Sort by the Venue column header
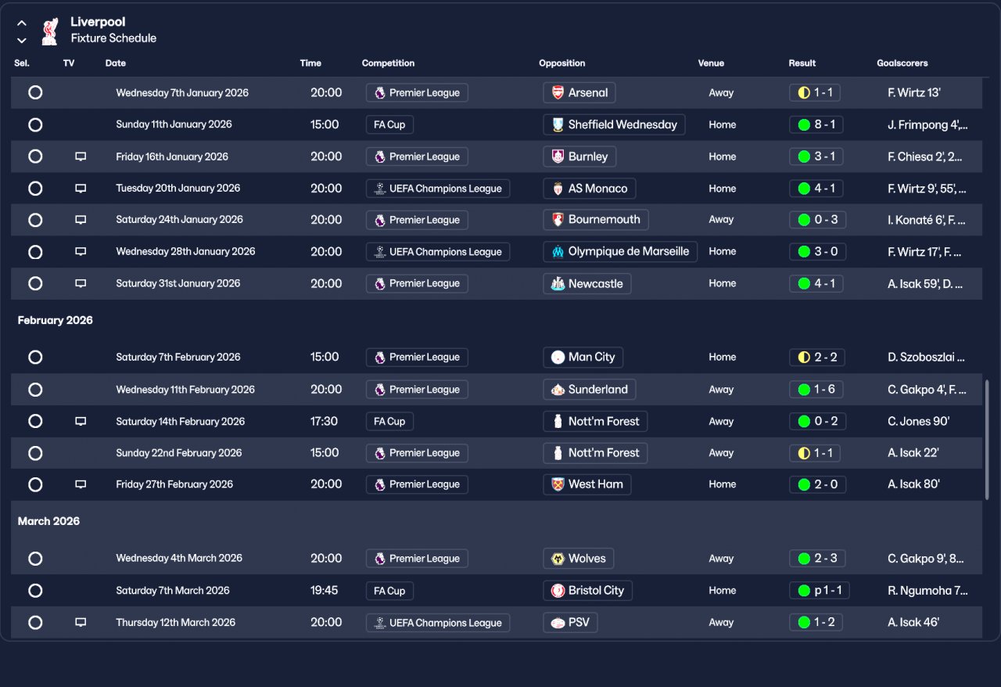 click(711, 63)
